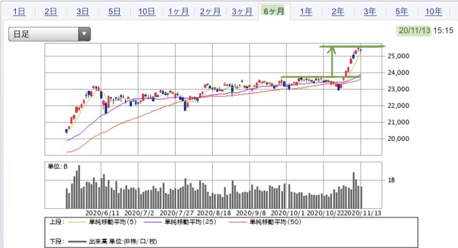
Task: Click the 2020/8/18 date axis label
Action: (x=214, y=213)
